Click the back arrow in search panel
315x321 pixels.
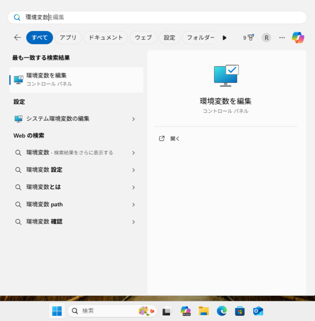tap(18, 38)
